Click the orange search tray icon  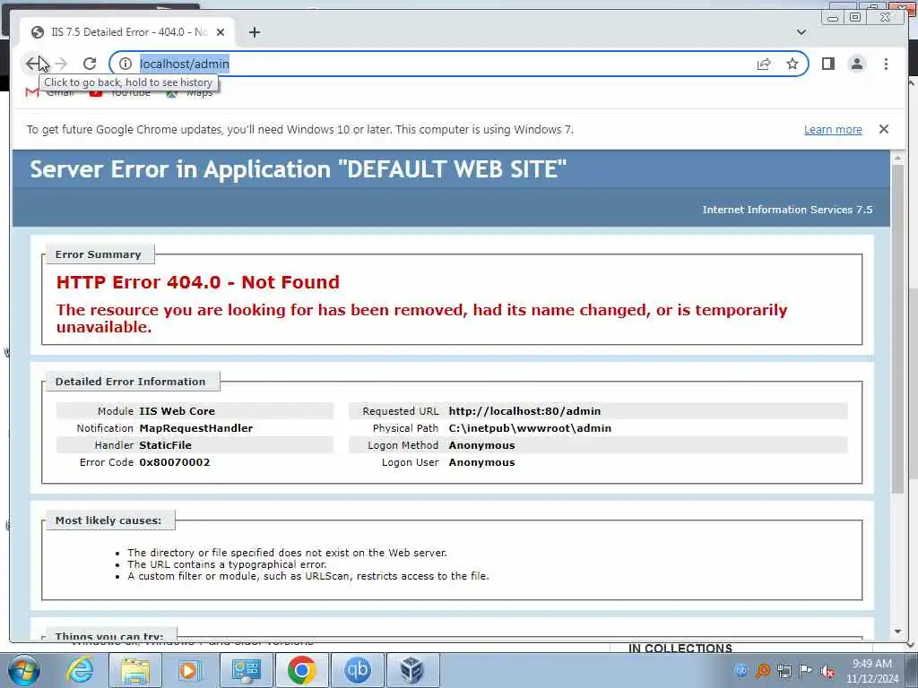(763, 670)
